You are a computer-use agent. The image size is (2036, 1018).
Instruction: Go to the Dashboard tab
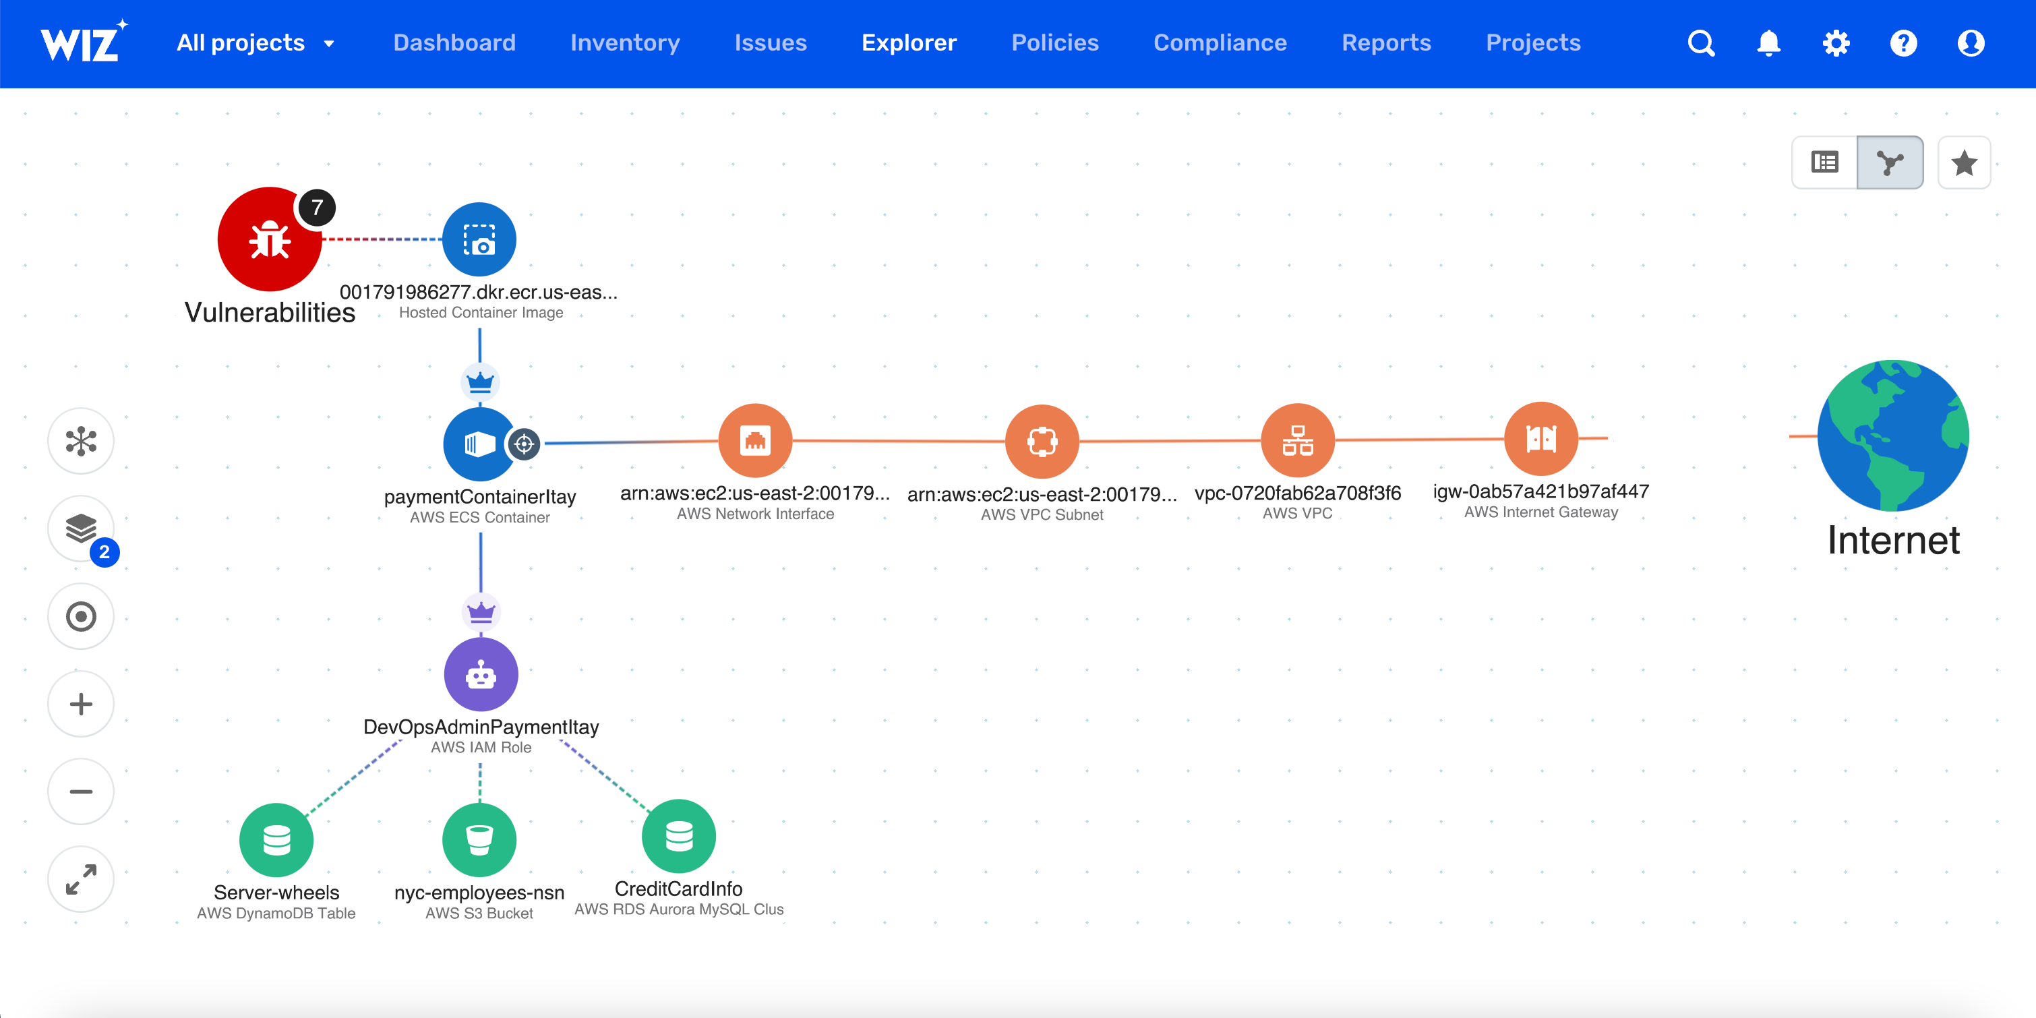click(x=454, y=42)
